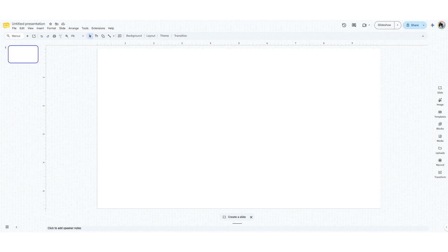This screenshot has height=252, width=448.
Task: Open version history clock icon
Action: [344, 25]
